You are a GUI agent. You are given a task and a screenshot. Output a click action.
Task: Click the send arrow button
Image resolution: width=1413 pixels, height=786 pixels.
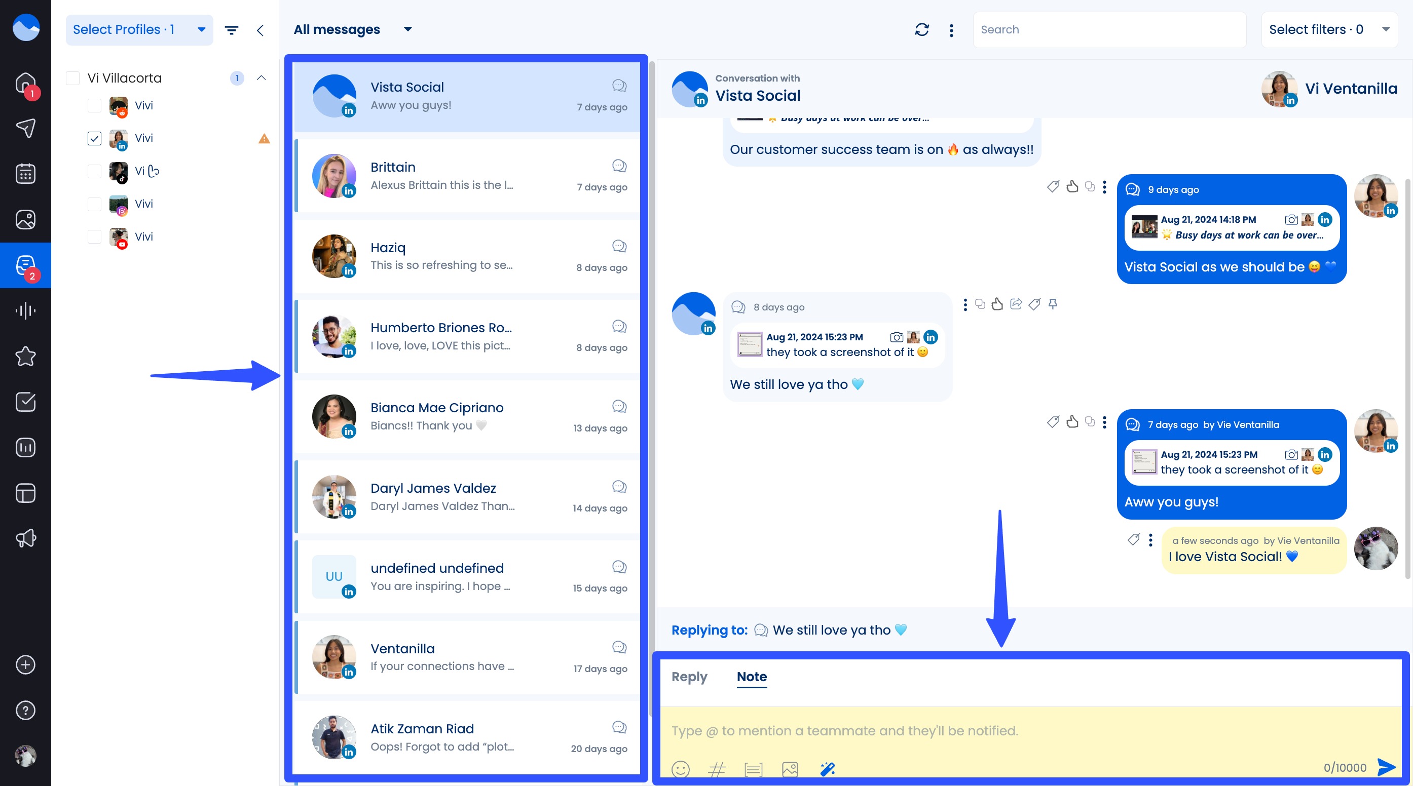pos(1386,767)
